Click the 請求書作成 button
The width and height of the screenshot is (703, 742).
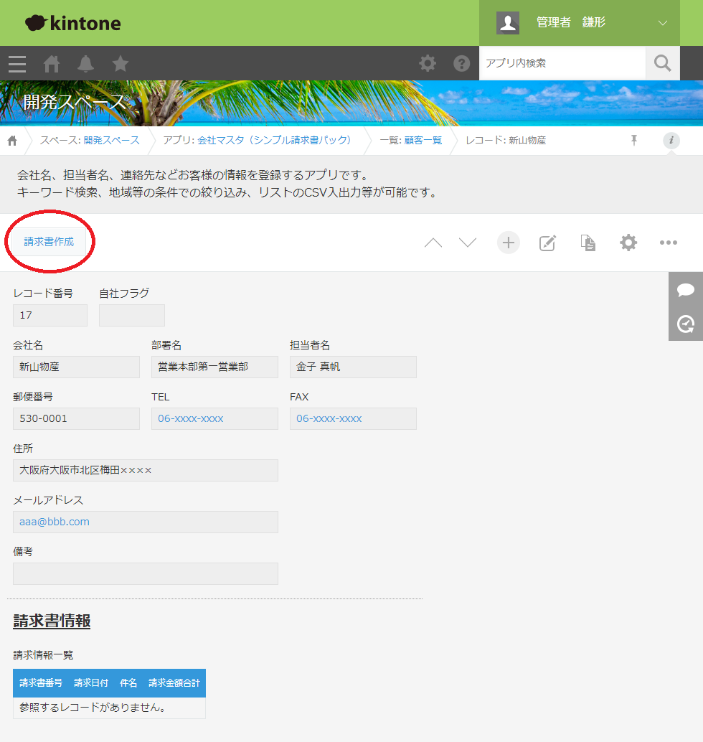tap(49, 242)
